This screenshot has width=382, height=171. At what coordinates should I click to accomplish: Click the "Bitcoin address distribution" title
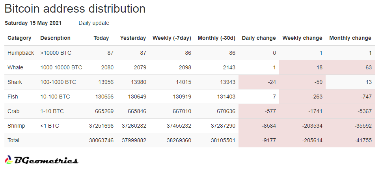[75, 9]
